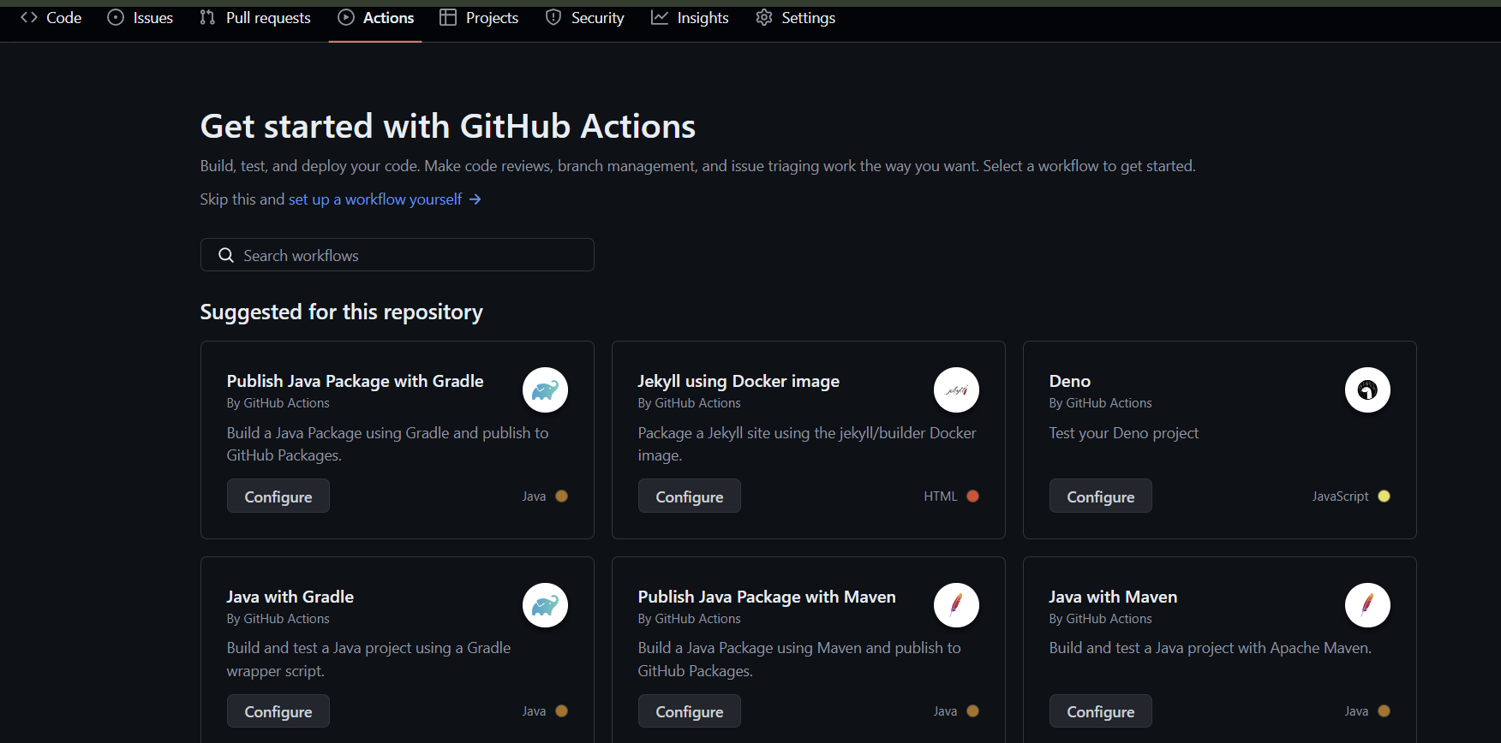This screenshot has height=743, width=1501.
Task: Click 'Java with Maven' card title
Action: (1113, 597)
